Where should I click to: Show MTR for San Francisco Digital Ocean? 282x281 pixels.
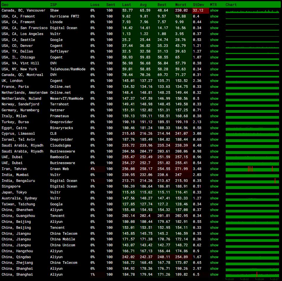214,28
